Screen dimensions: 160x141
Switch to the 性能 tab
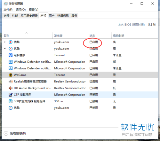pyautogui.click(x=15, y=16)
